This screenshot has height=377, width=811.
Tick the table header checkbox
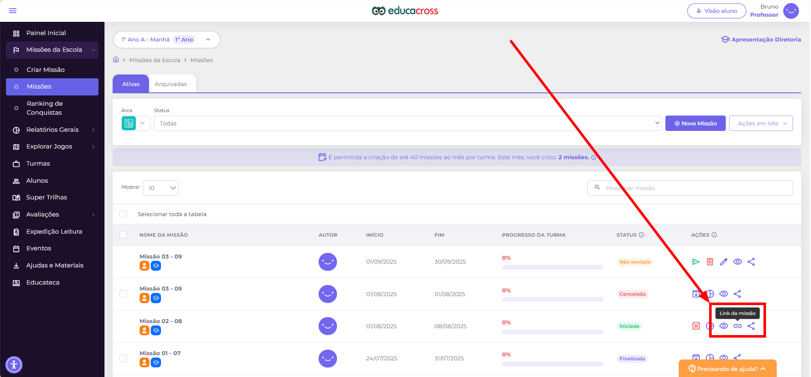click(123, 235)
